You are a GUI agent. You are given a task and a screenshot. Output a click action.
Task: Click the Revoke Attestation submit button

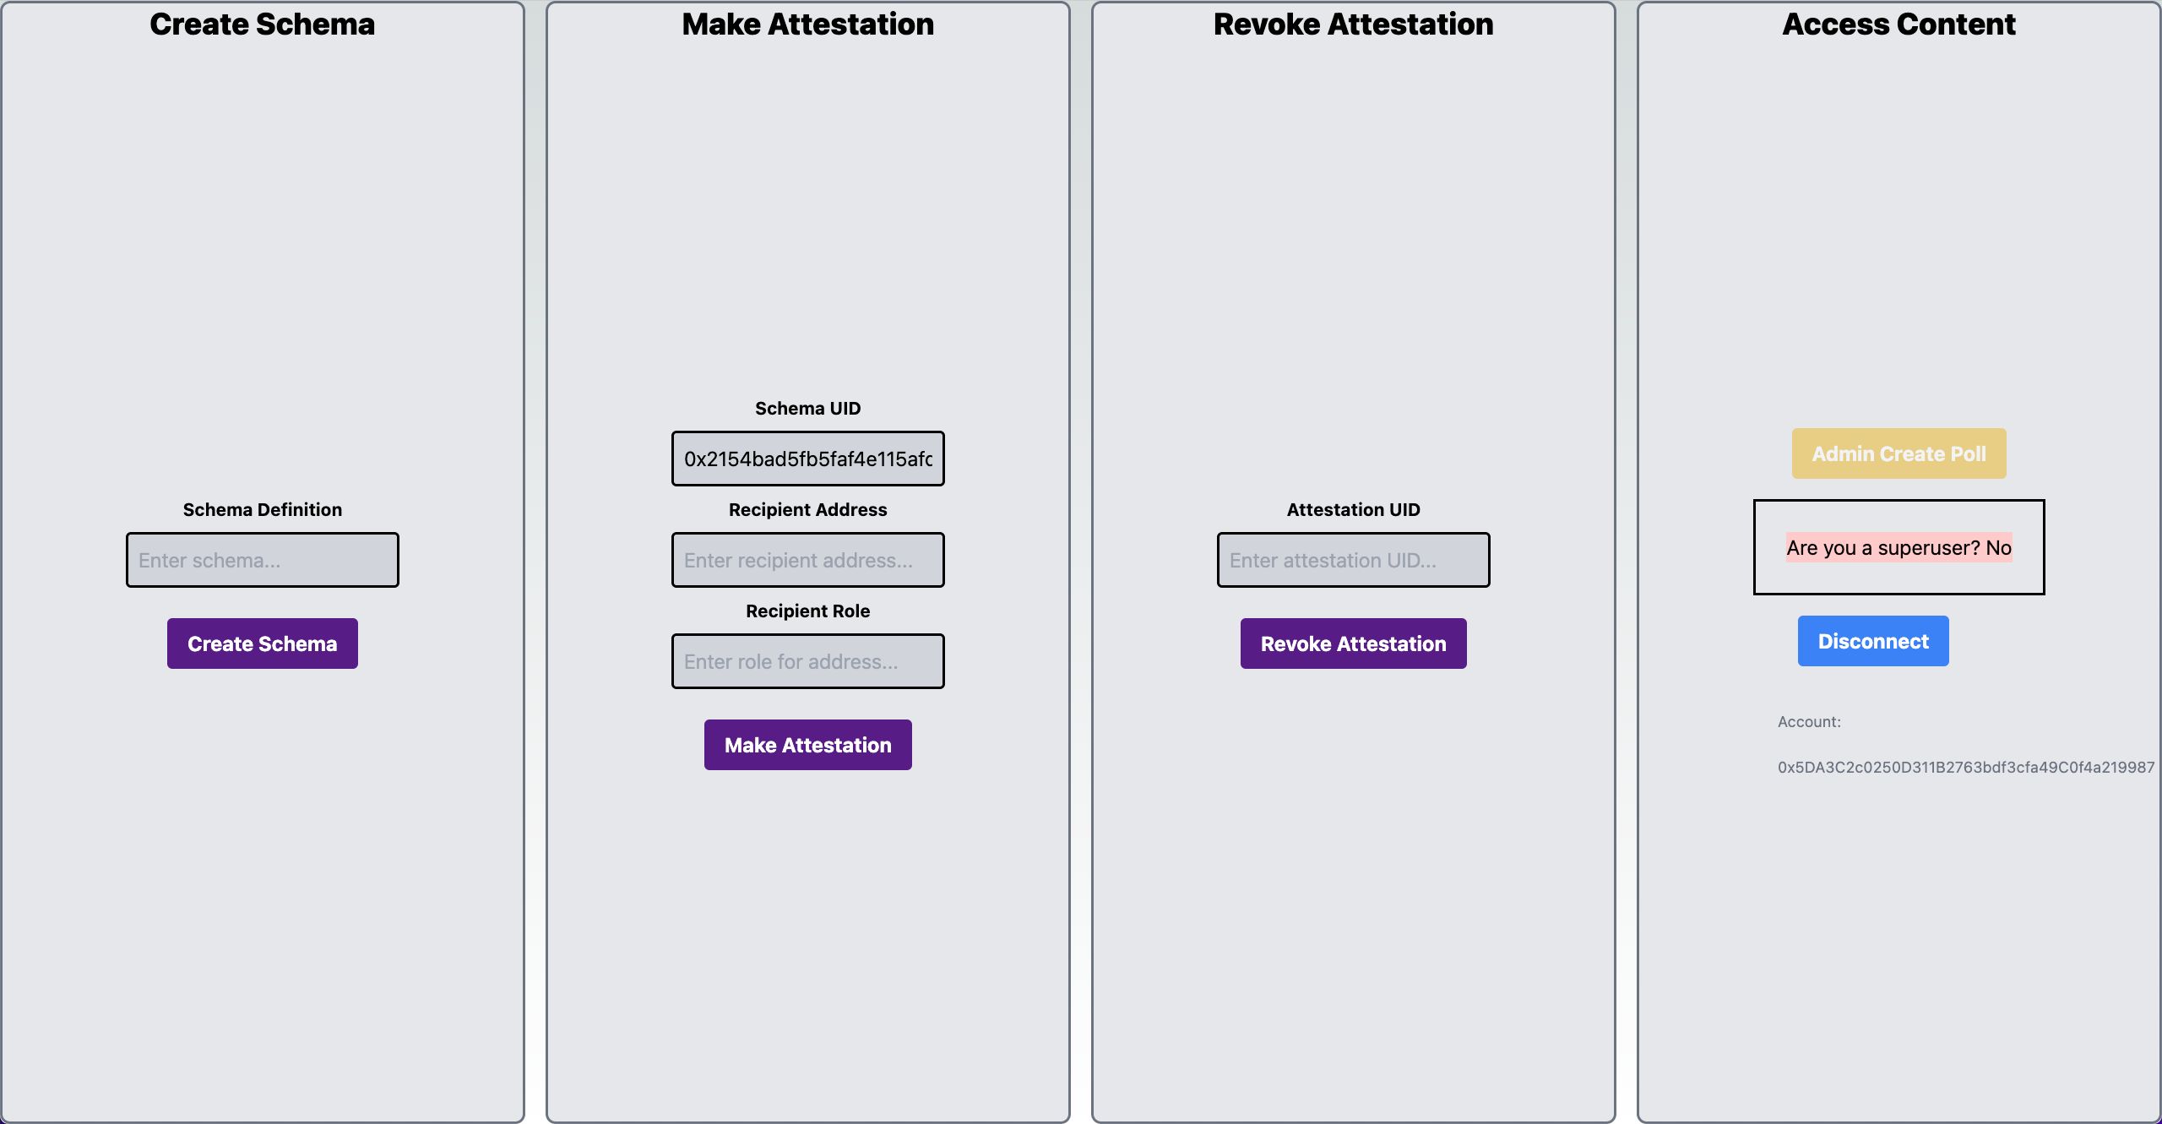pyautogui.click(x=1353, y=643)
